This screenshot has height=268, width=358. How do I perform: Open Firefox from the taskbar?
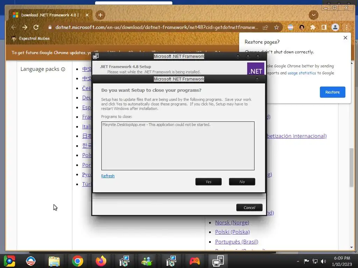101,261
